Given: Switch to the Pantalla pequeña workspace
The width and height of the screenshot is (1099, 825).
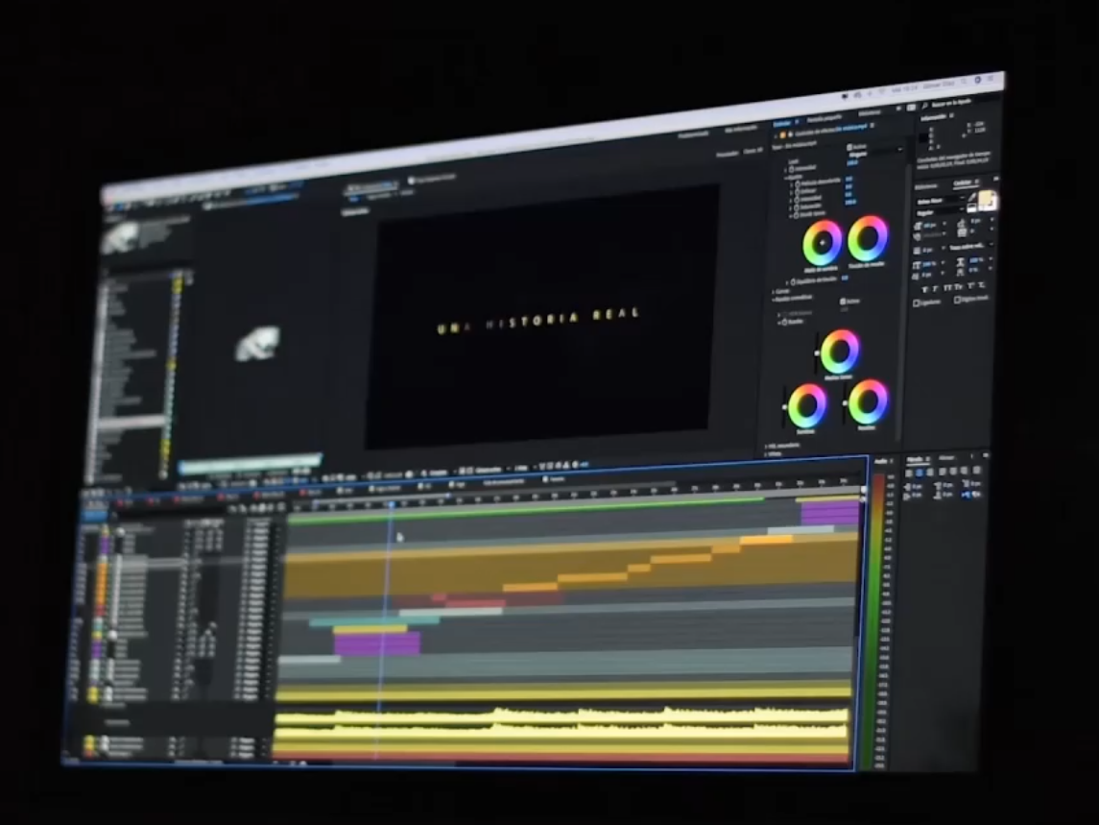Looking at the screenshot, I should (824, 117).
